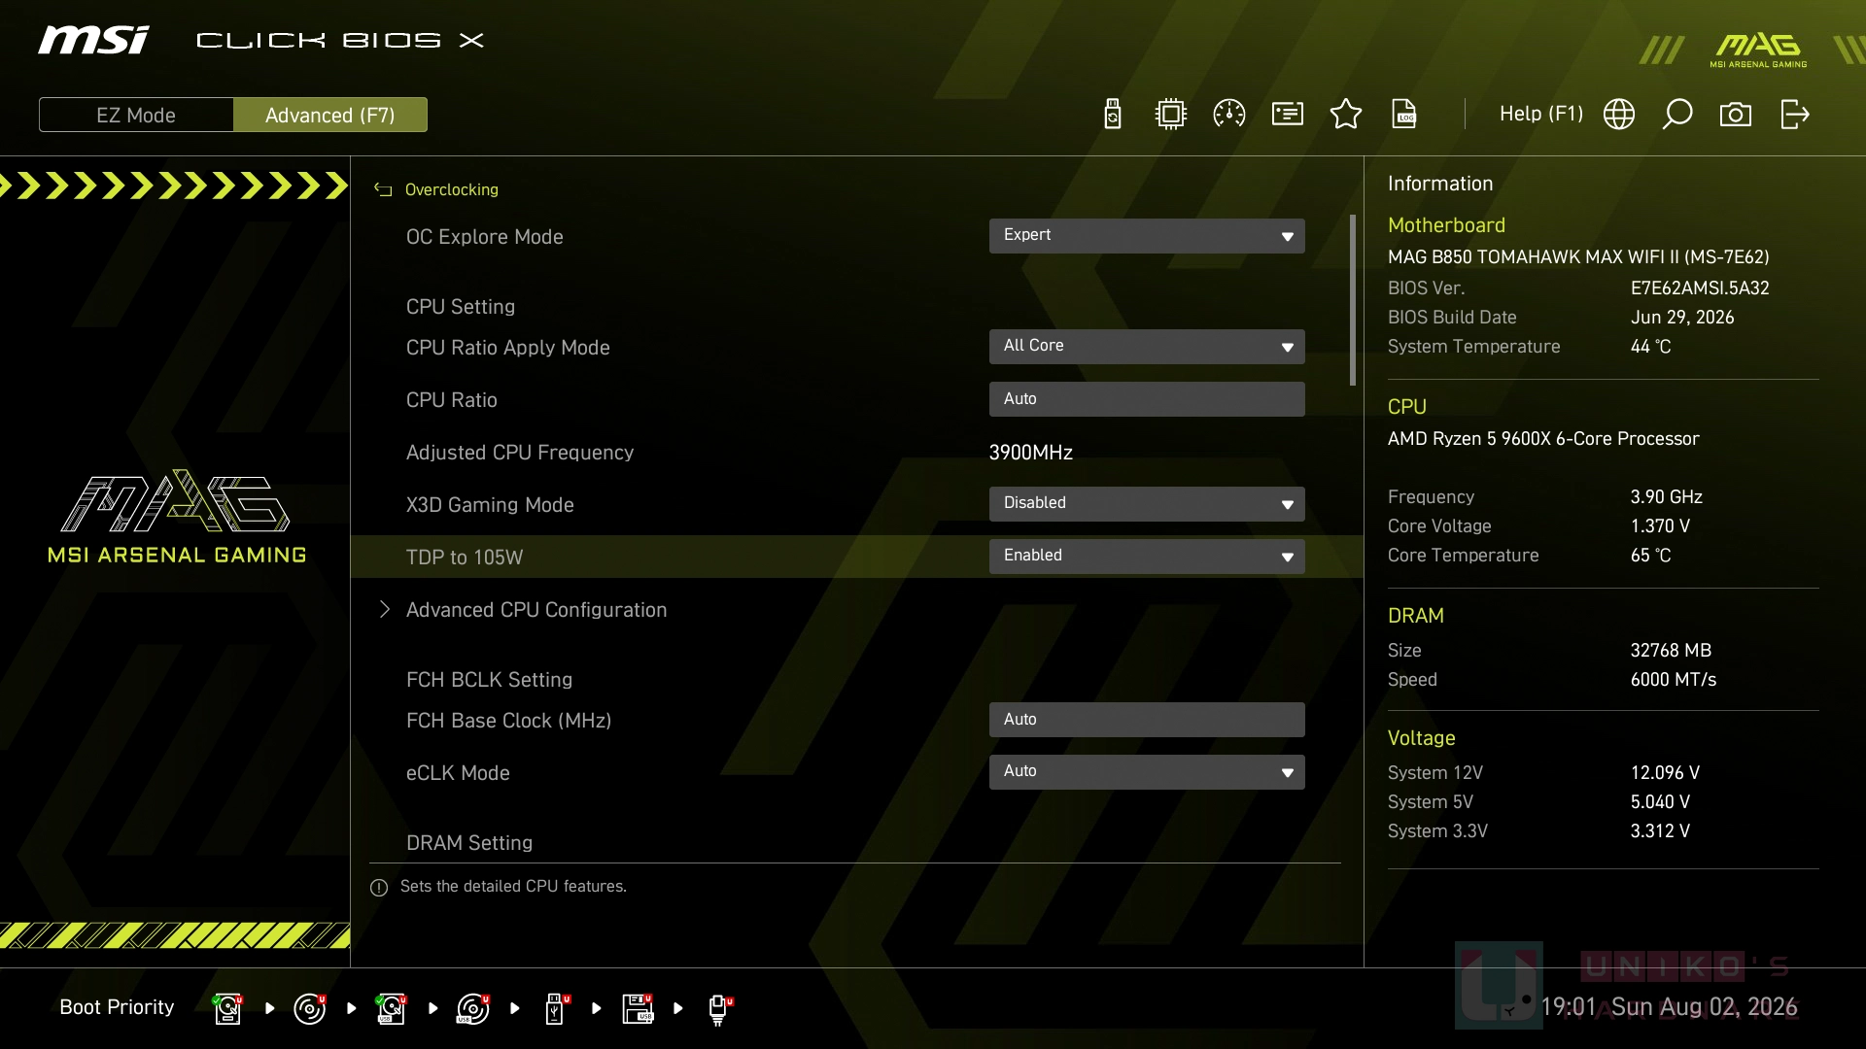1866x1049 pixels.
Task: Click the TDP to 105W label
Action: click(x=465, y=558)
